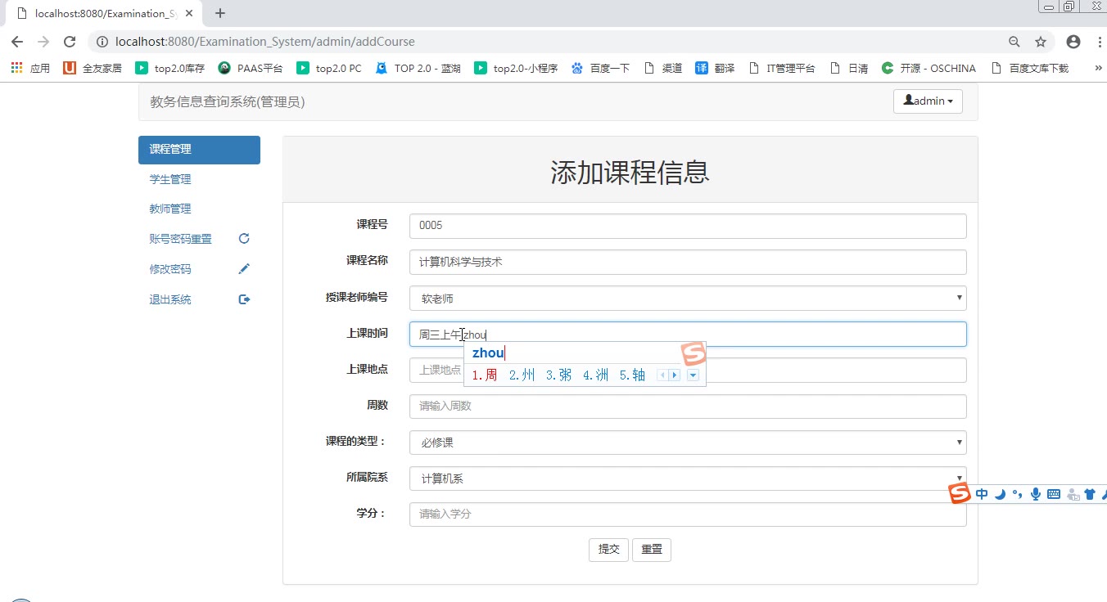Click the pencil icon beside 修改密码
This screenshot has height=602, width=1107.
(244, 269)
